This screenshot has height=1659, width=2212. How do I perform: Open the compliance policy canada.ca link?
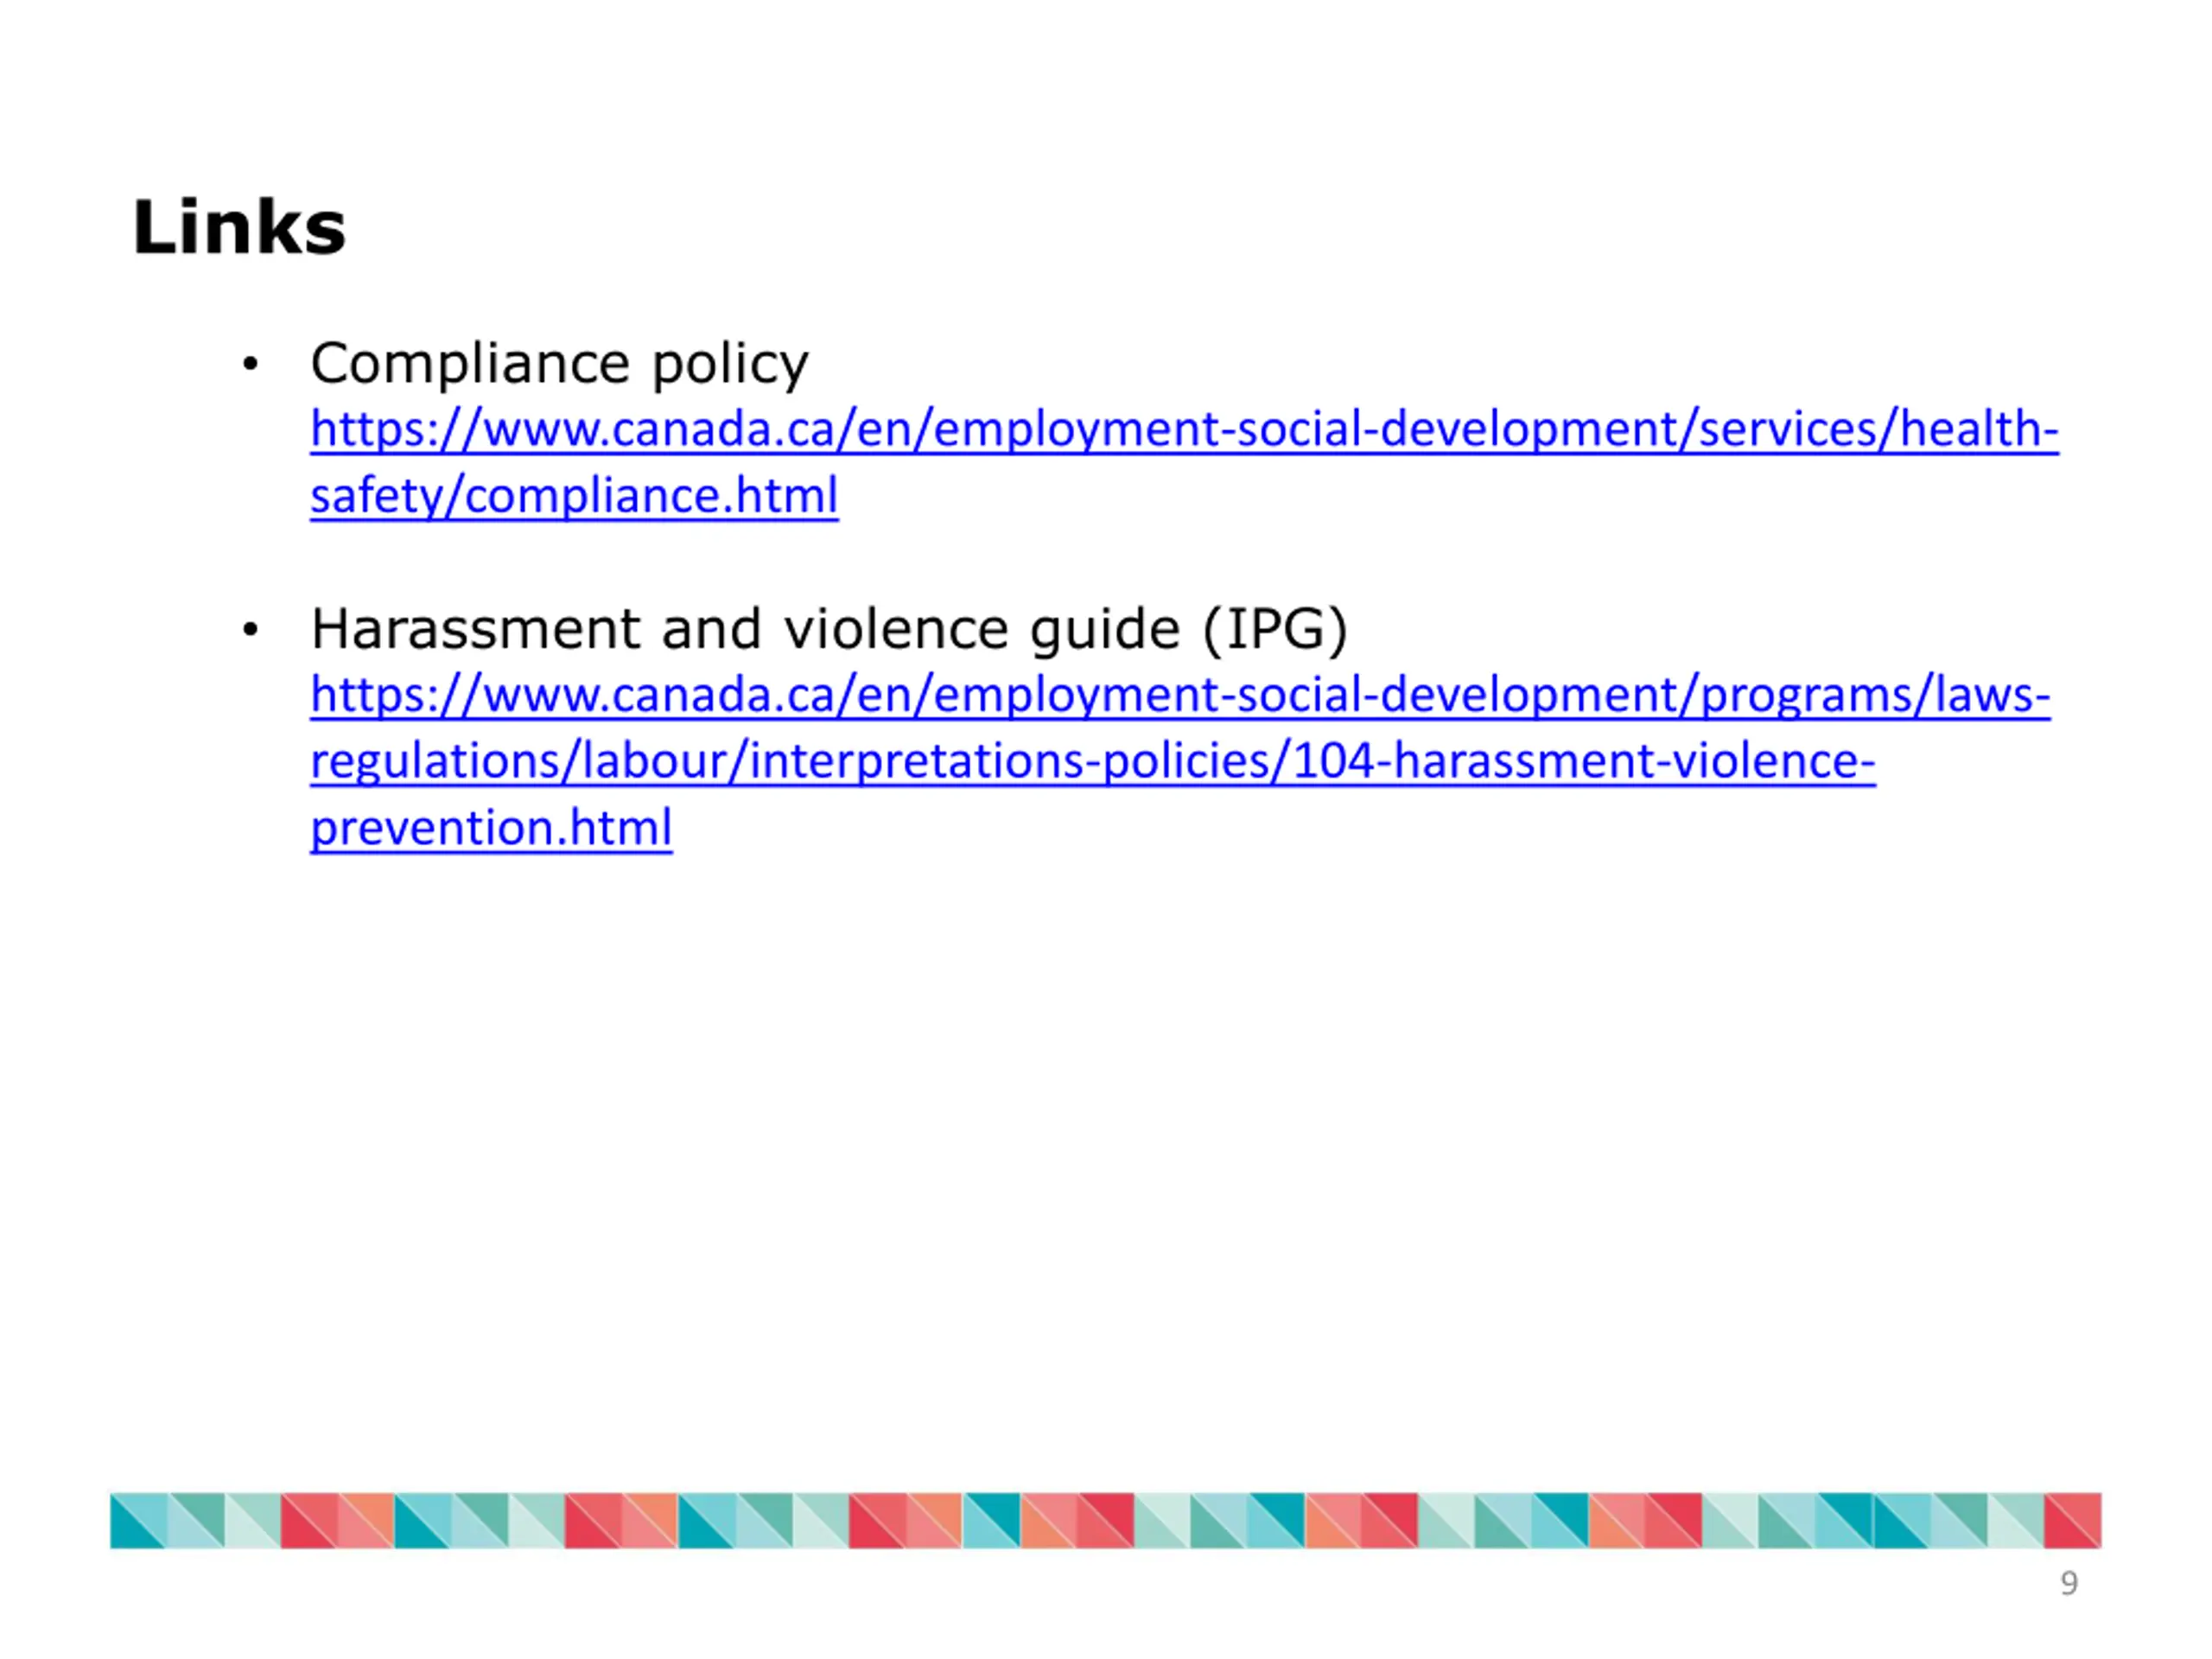pyautogui.click(x=1184, y=462)
